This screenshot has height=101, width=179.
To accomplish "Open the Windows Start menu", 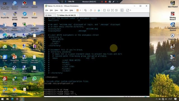I will [x=2, y=99].
